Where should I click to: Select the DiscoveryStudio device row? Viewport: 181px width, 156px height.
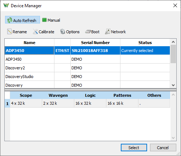[87, 77]
